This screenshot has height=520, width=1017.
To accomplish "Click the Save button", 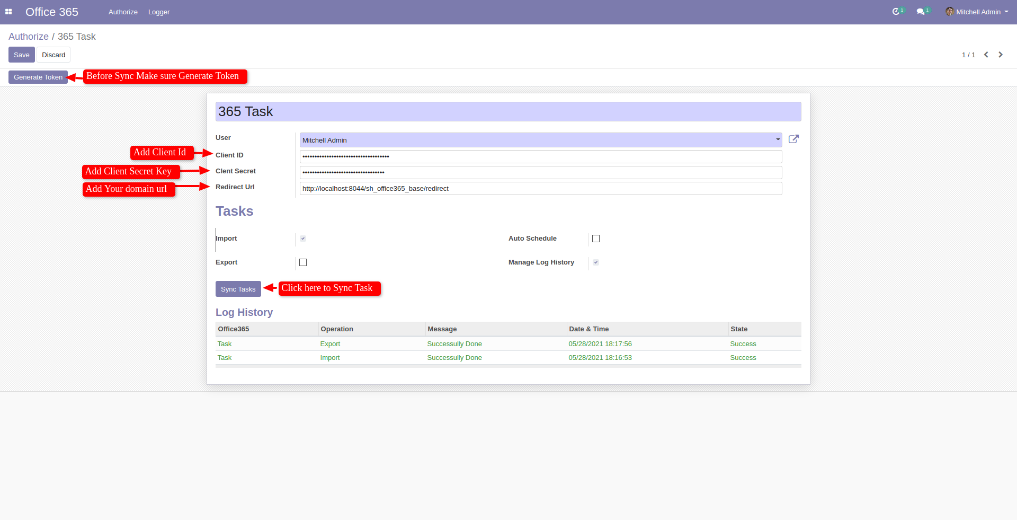I will tap(22, 55).
